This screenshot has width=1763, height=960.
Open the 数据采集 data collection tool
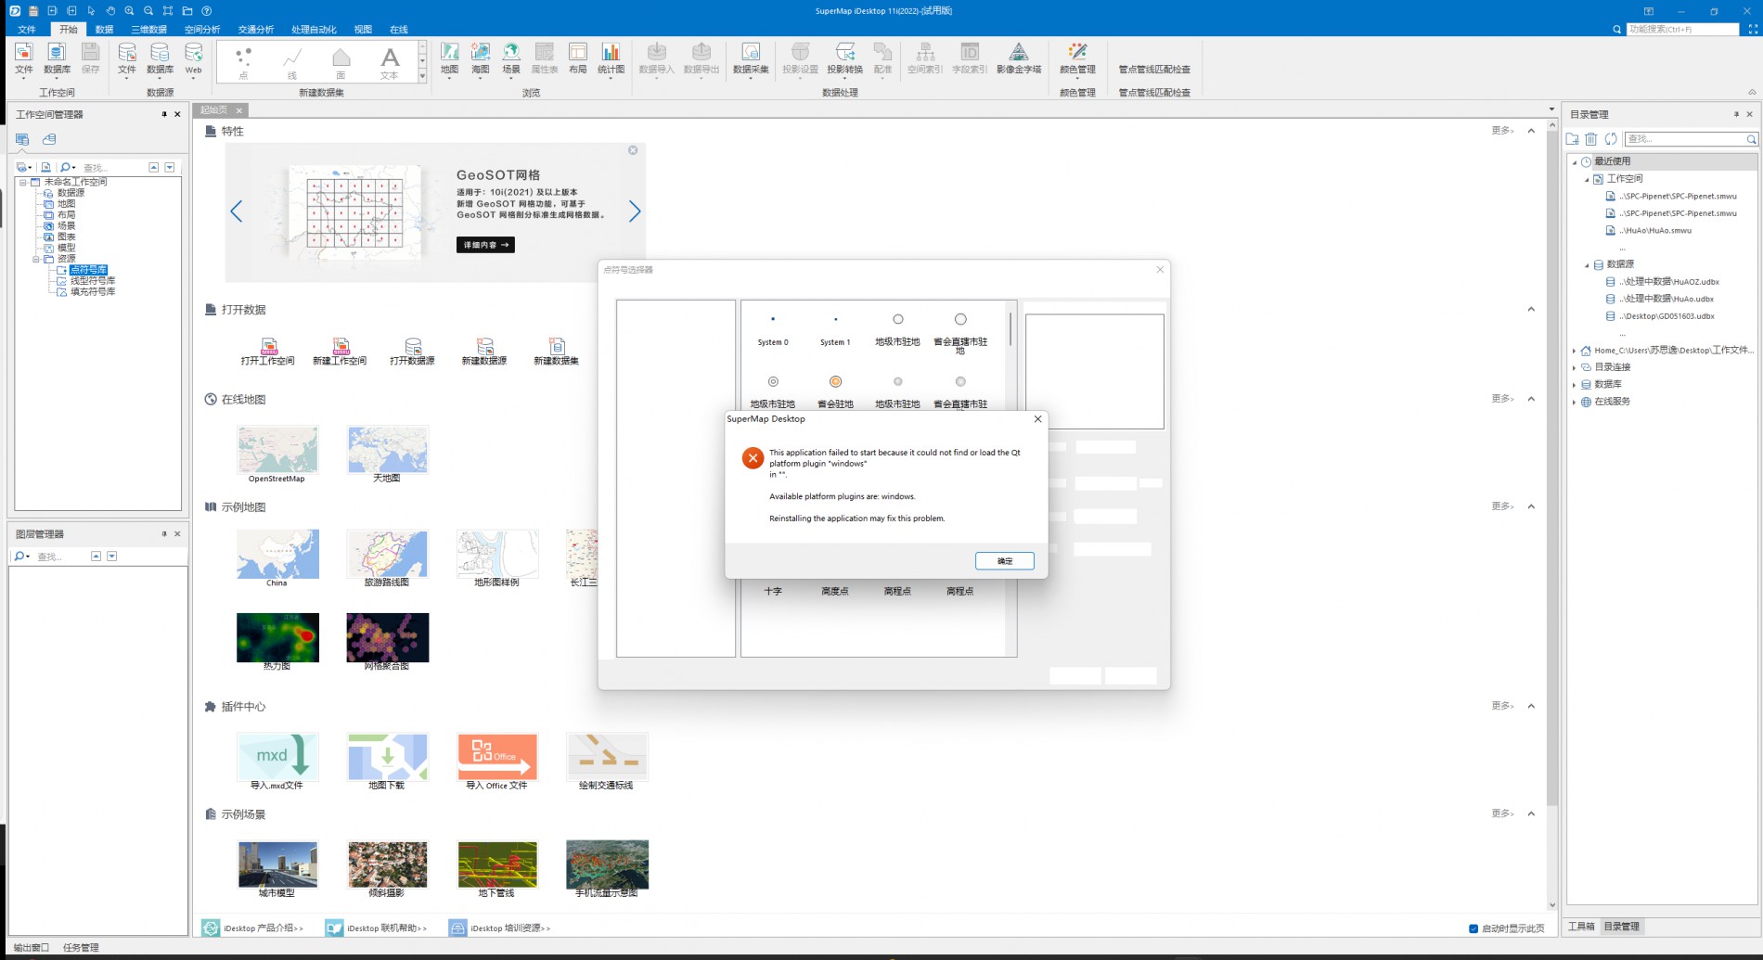(x=751, y=58)
